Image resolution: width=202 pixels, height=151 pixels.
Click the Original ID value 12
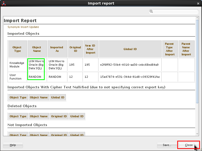(x=71, y=77)
